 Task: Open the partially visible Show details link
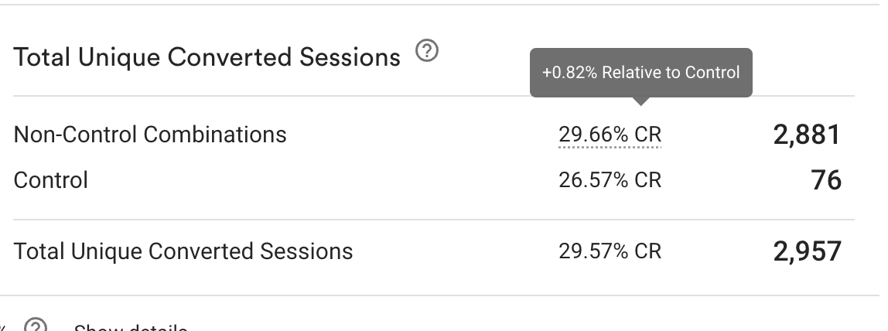[x=130, y=328]
